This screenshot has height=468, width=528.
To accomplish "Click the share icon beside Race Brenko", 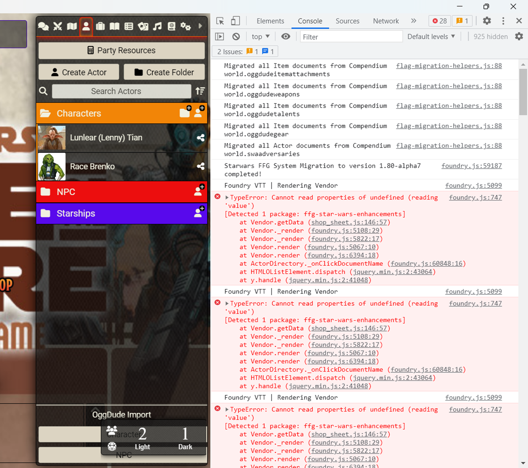I will click(201, 166).
